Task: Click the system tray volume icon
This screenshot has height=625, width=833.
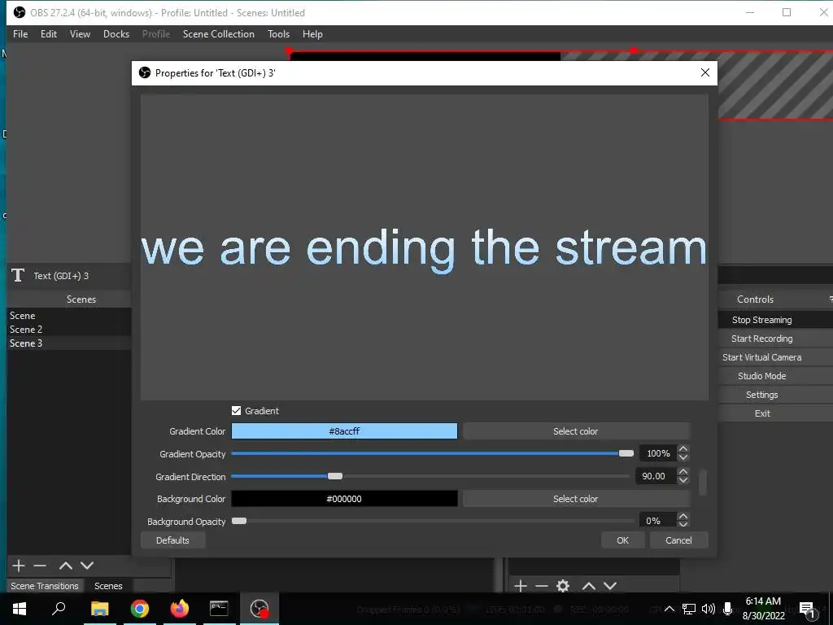Action: (709, 609)
